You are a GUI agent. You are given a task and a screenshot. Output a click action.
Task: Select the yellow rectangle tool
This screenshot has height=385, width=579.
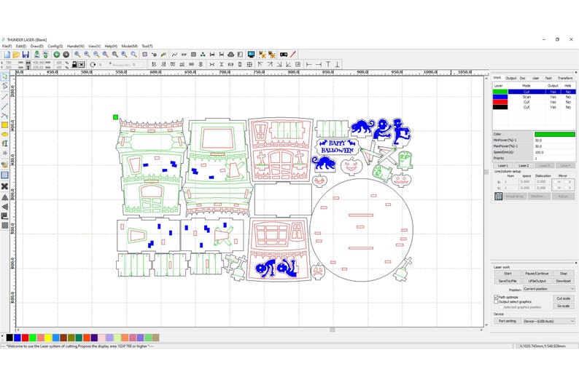5,125
